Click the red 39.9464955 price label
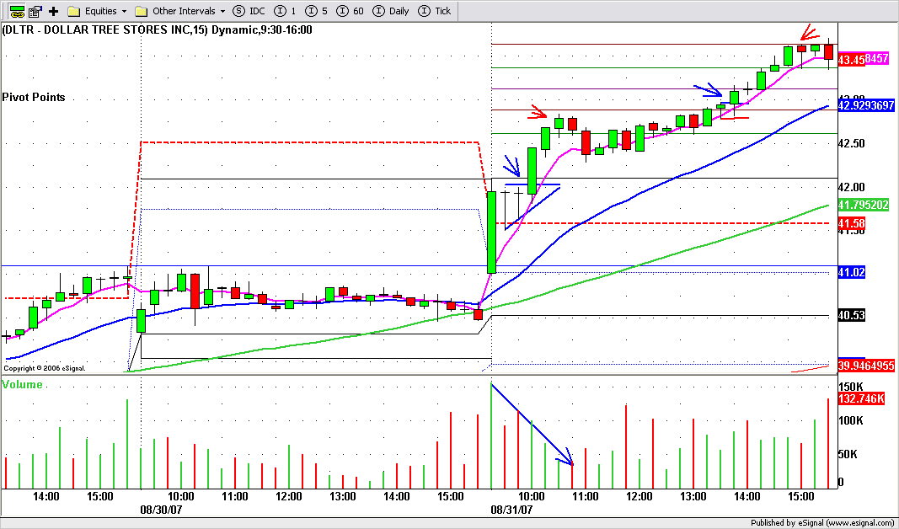The image size is (899, 529). (866, 366)
